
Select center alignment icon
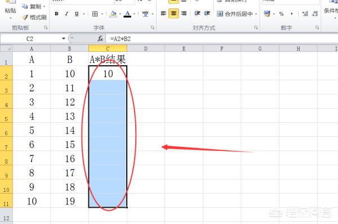(174, 14)
